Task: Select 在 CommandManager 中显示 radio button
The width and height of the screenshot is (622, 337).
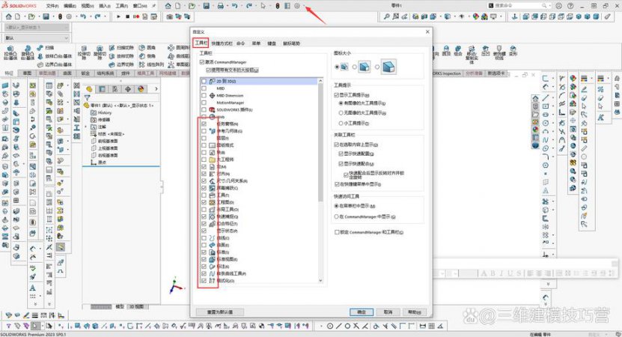Action: pyautogui.click(x=336, y=216)
